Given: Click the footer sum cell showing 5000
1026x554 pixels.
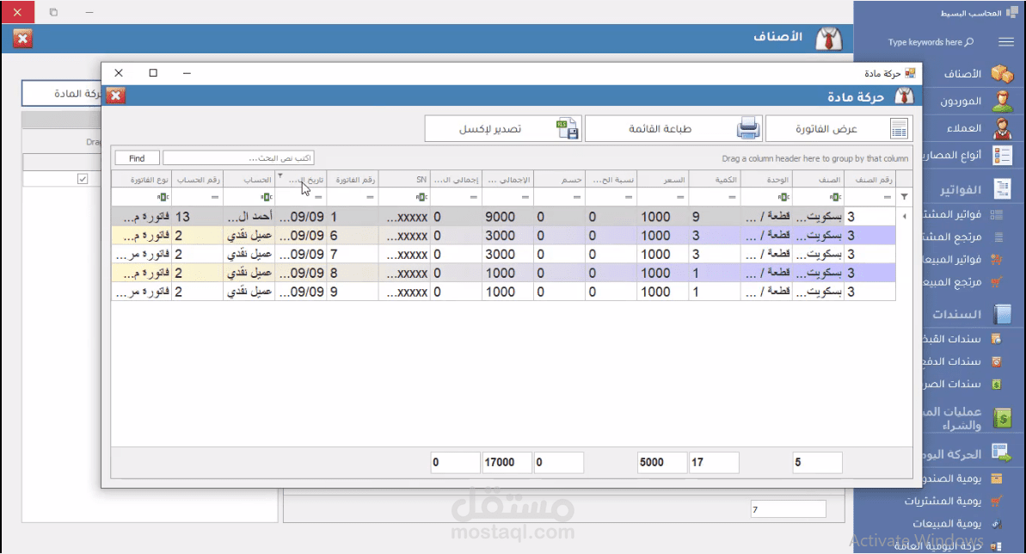Looking at the screenshot, I should click(x=662, y=462).
